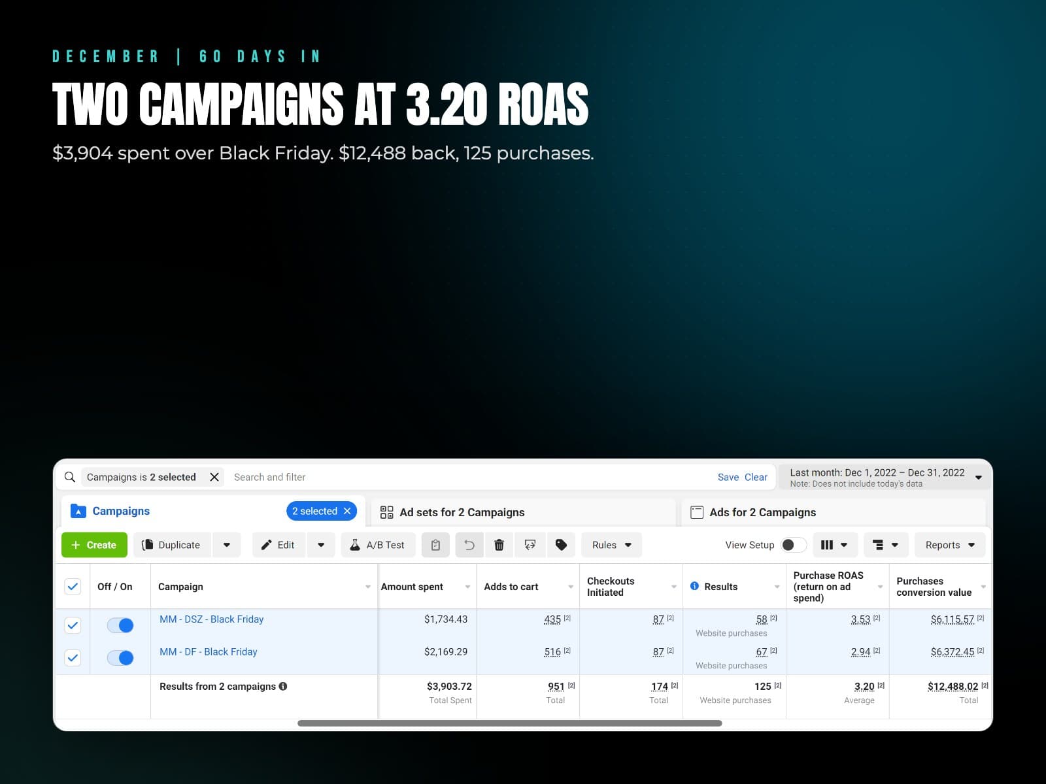
Task: Open MM - DSZ - Black Friday campaign
Action: pos(211,619)
